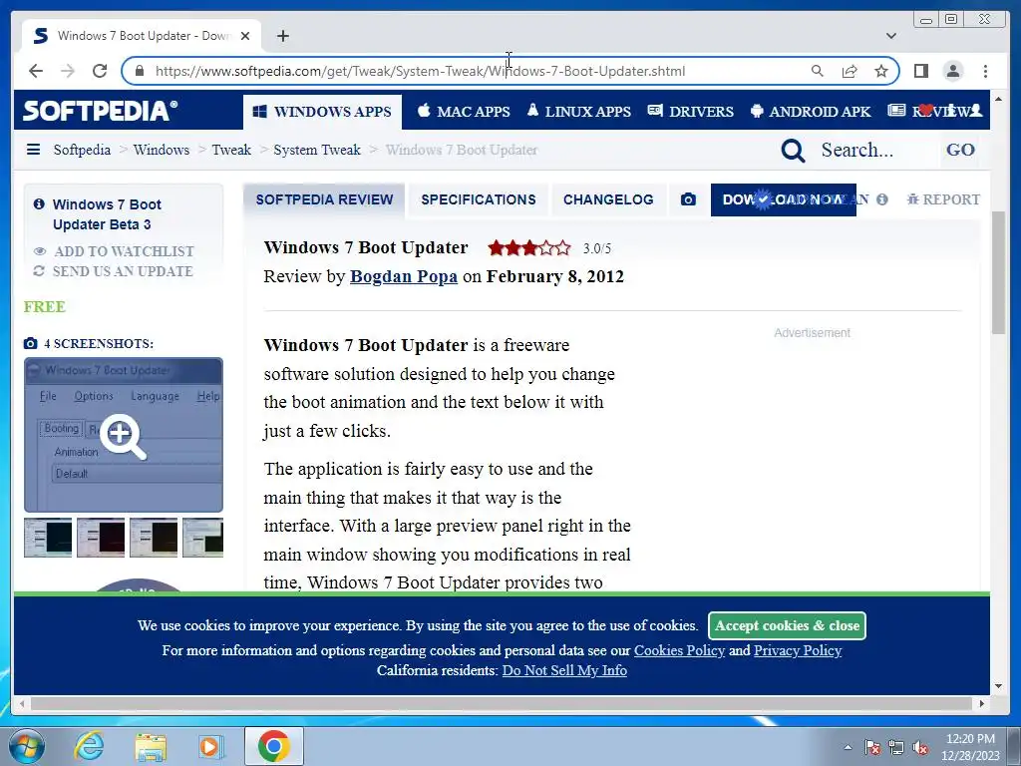Viewport: 1021px width, 766px height.
Task: Open the Chrome three-dot menu
Action: (x=985, y=71)
